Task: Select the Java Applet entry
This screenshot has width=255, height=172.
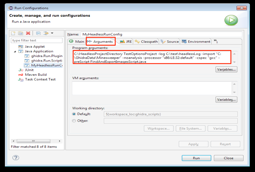Action: coord(34,47)
